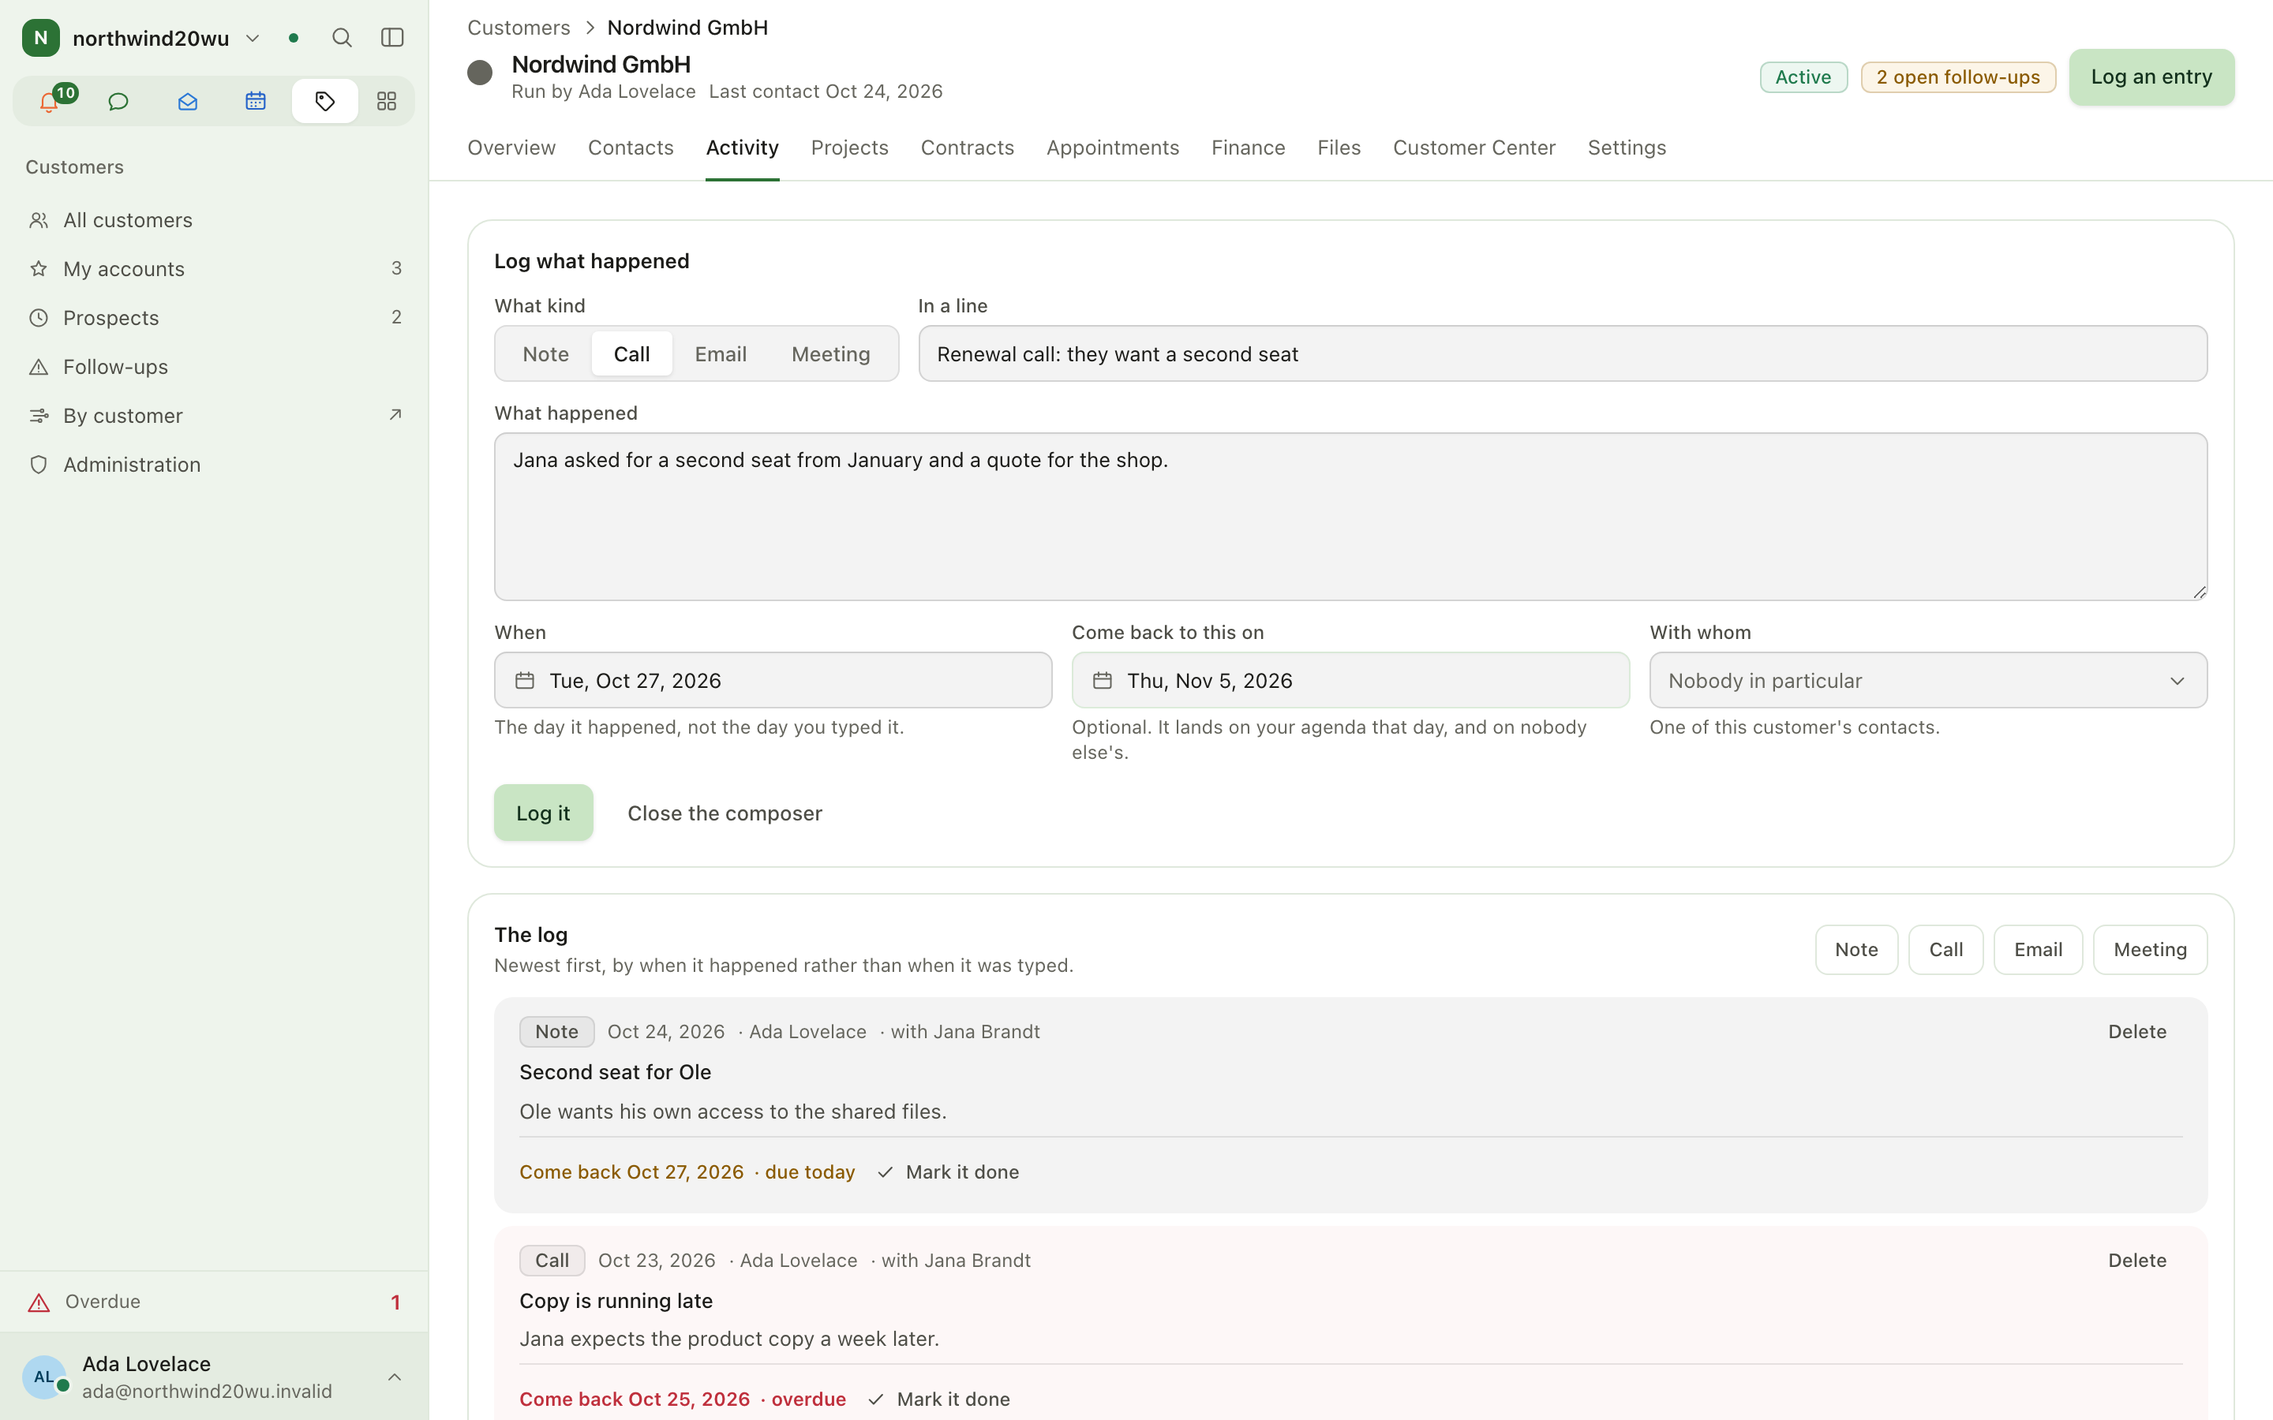Image resolution: width=2273 pixels, height=1420 pixels.
Task: Open By customer external arrow icon
Action: point(395,414)
